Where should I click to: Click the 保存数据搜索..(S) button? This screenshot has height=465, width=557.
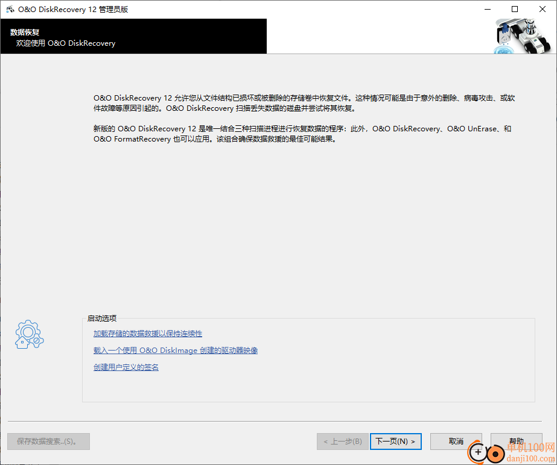(x=48, y=442)
